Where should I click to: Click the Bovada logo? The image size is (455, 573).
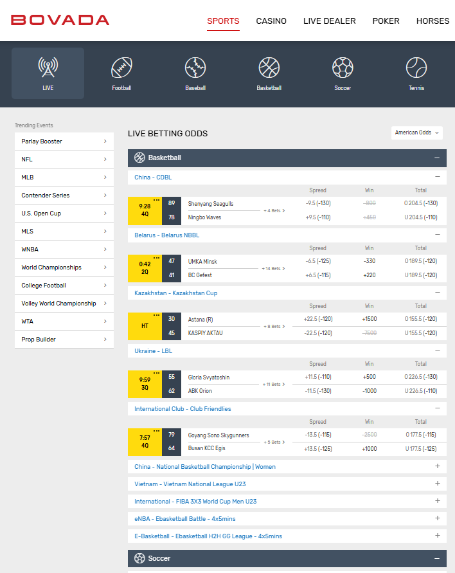(60, 21)
